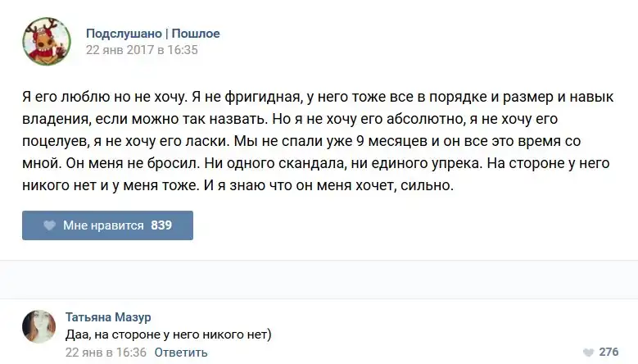Like the comment using its heart icon

tap(587, 352)
